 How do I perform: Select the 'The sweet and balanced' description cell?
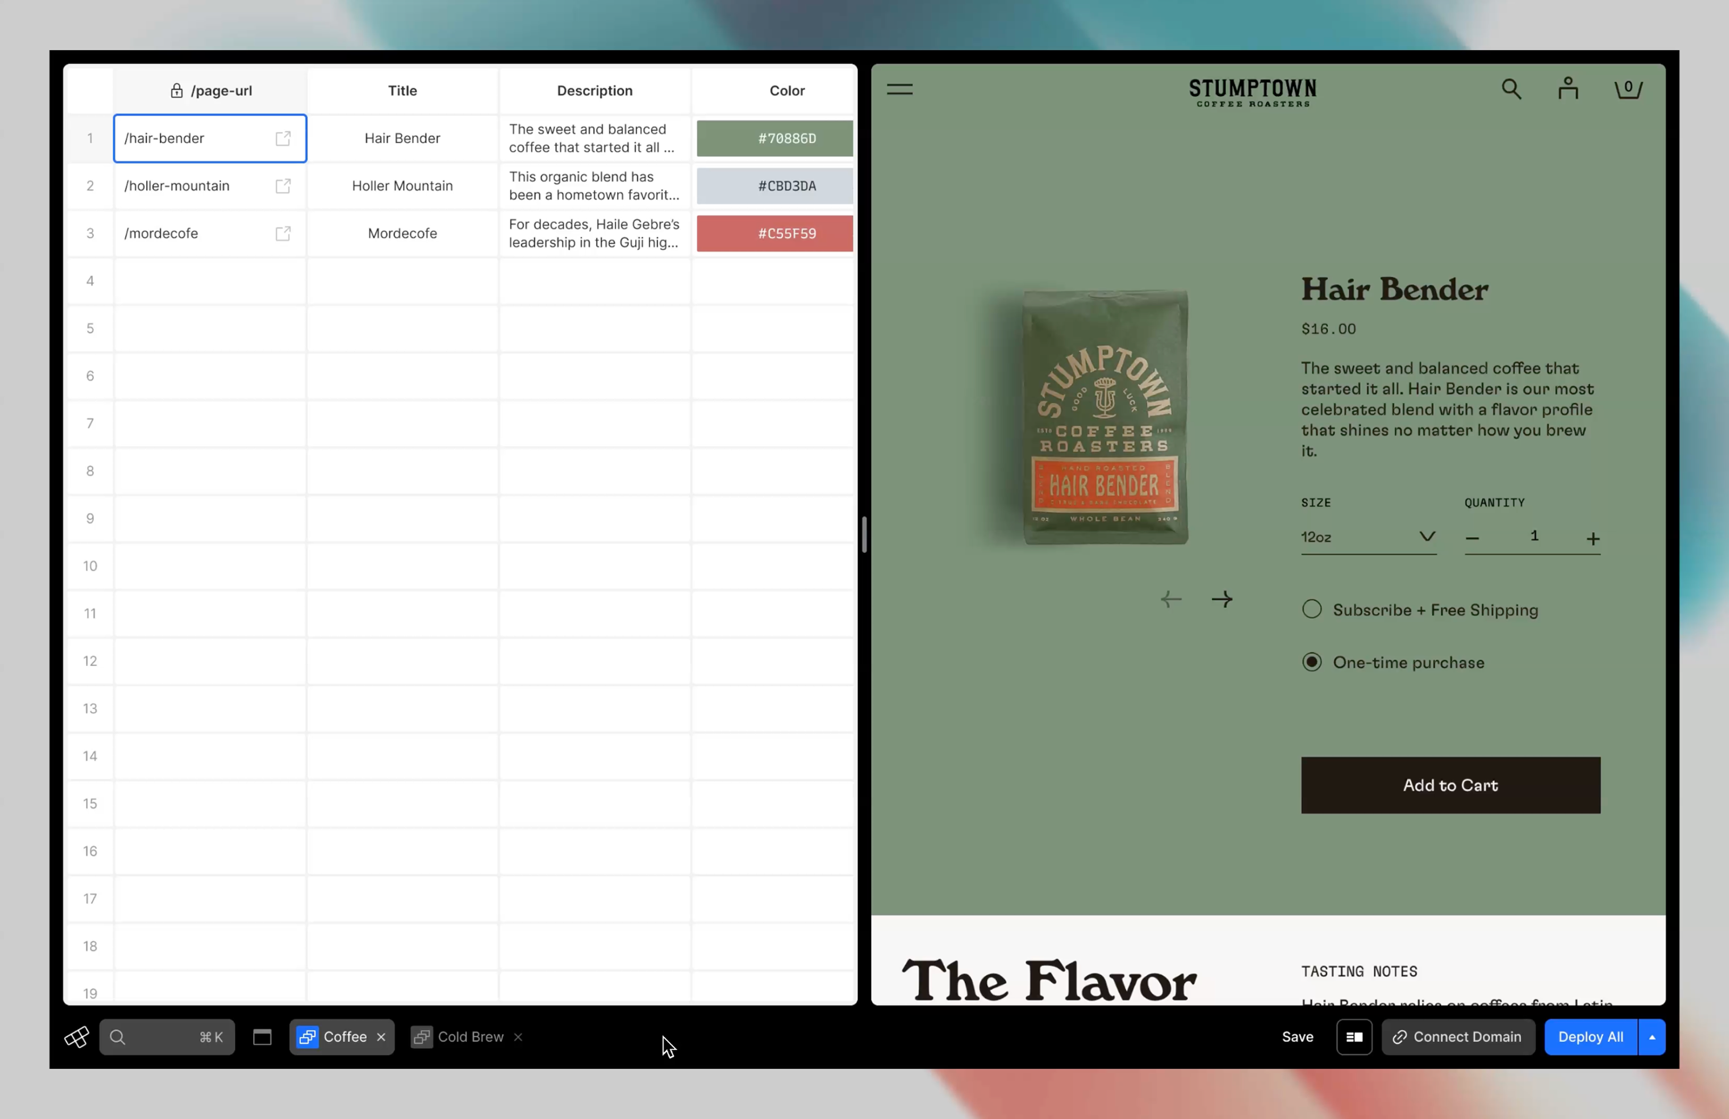pos(594,138)
